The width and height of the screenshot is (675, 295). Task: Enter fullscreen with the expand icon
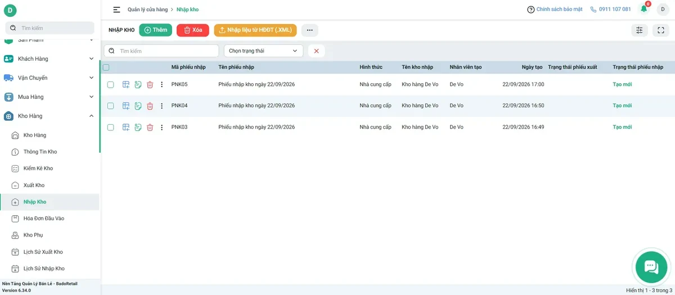661,30
